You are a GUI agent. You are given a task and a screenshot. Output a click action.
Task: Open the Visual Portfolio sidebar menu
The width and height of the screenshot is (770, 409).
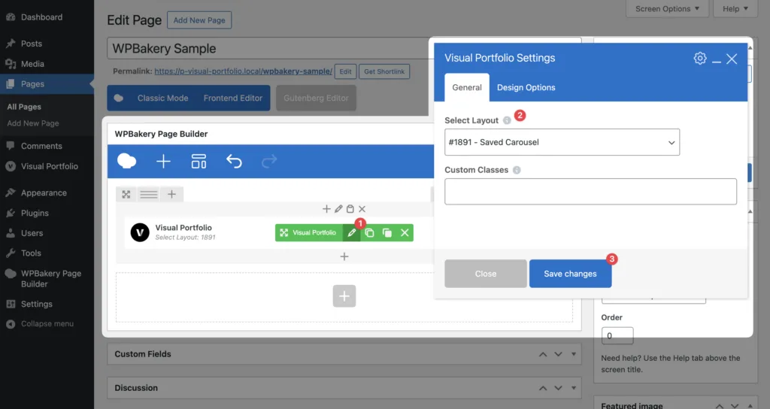[49, 166]
